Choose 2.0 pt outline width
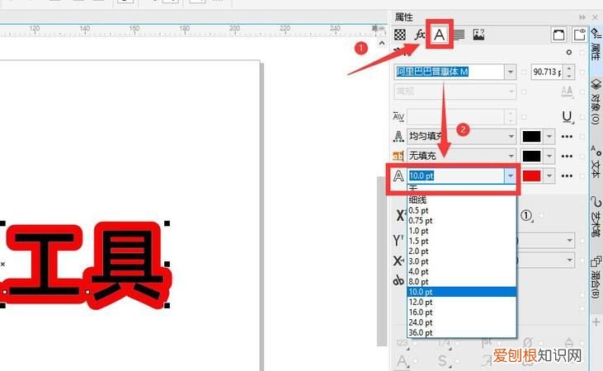The width and height of the screenshot is (603, 371). click(x=461, y=251)
